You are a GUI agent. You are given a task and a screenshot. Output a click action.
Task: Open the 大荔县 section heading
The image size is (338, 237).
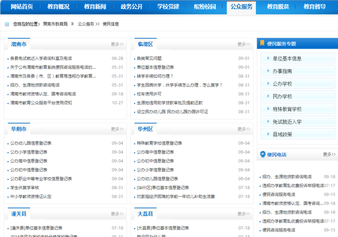tap(145, 214)
